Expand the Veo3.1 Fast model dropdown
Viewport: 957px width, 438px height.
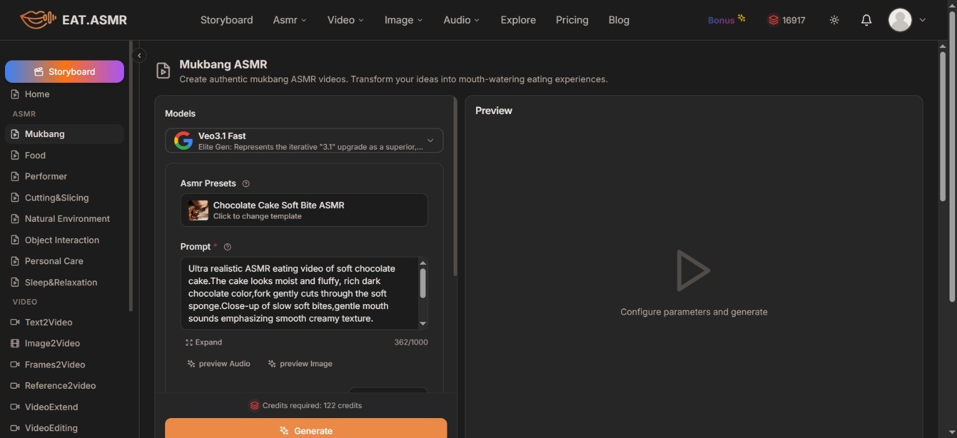click(x=304, y=140)
